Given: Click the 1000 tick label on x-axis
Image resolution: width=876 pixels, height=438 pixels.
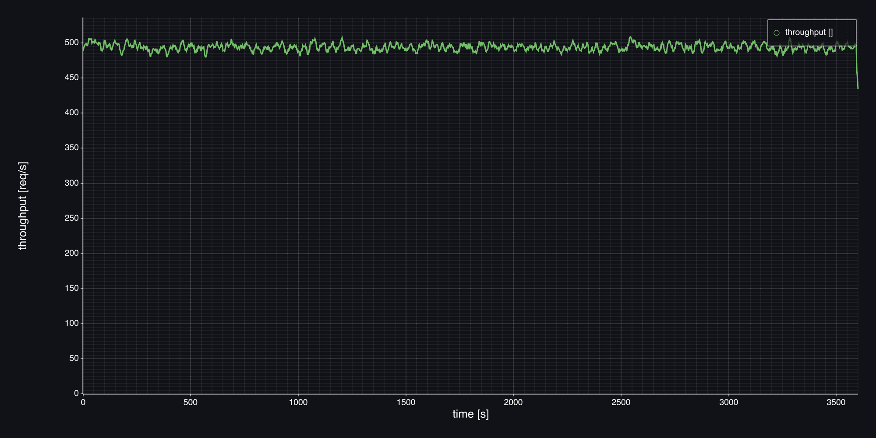Looking at the screenshot, I should pos(298,403).
